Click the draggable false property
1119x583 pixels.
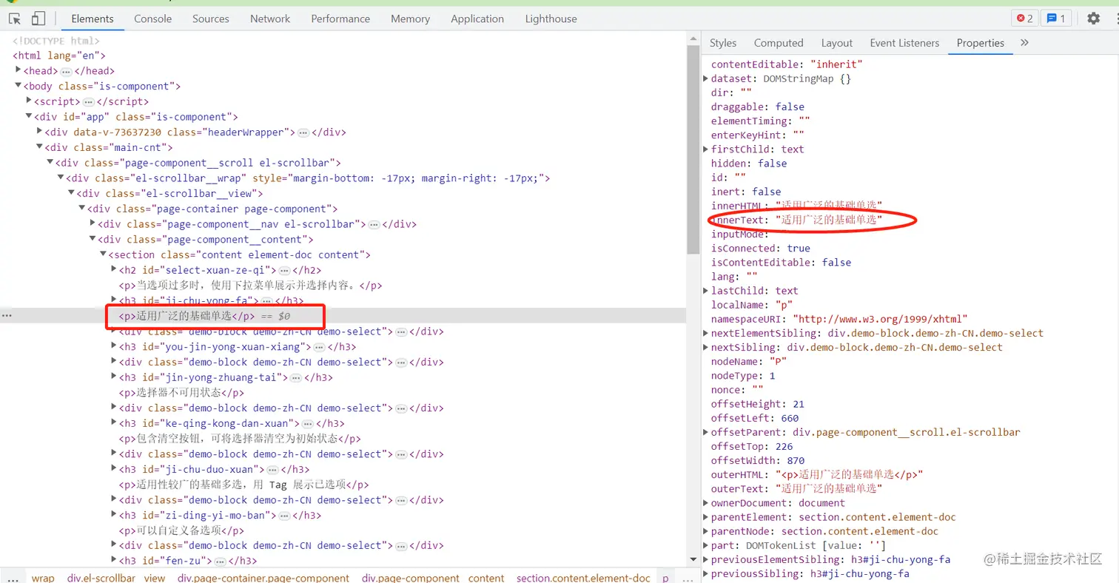758,107
